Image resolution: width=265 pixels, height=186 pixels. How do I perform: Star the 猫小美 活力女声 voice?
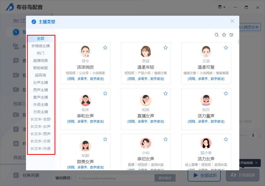(x=226, y=139)
